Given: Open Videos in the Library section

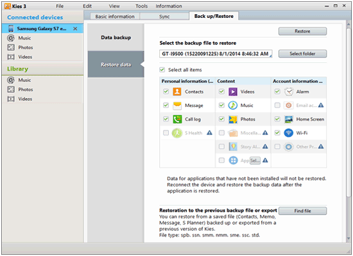Looking at the screenshot, I should [25, 99].
